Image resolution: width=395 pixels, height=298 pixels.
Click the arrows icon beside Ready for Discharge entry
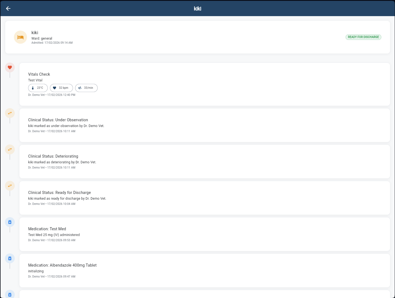point(10,185)
